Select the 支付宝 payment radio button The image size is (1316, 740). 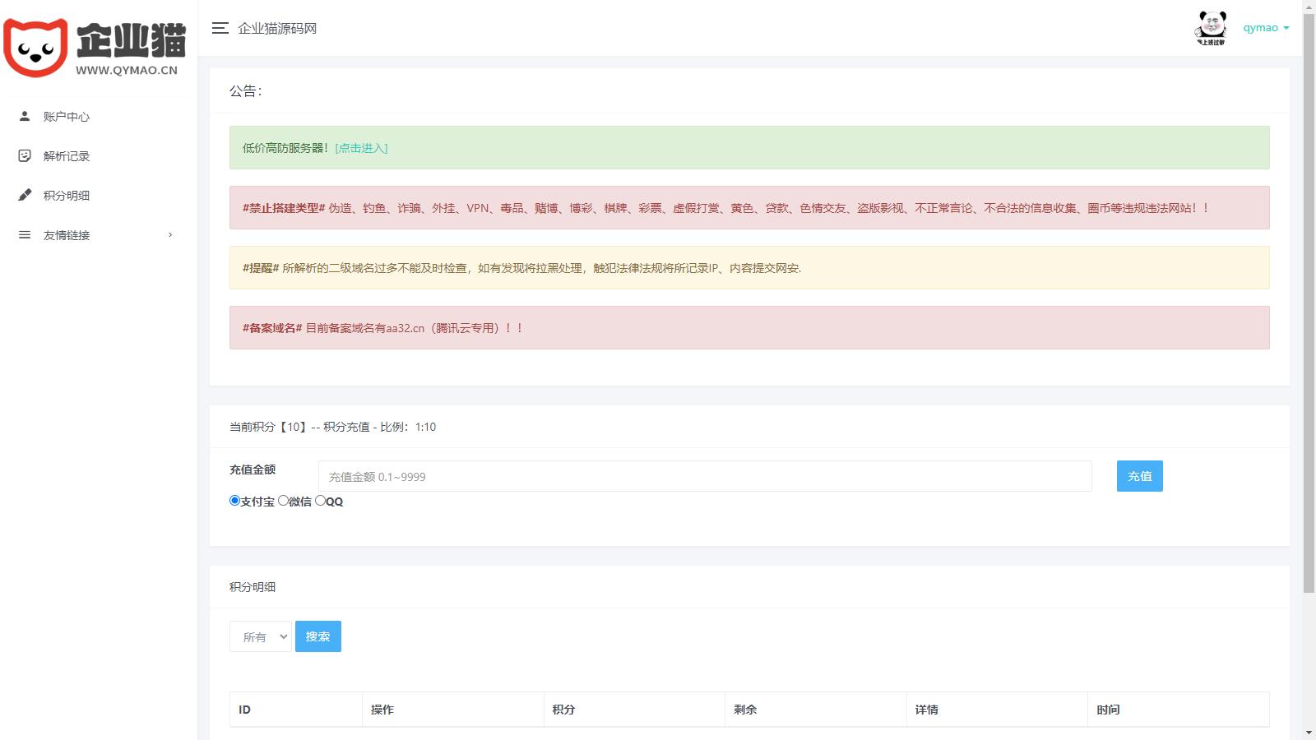click(x=234, y=501)
